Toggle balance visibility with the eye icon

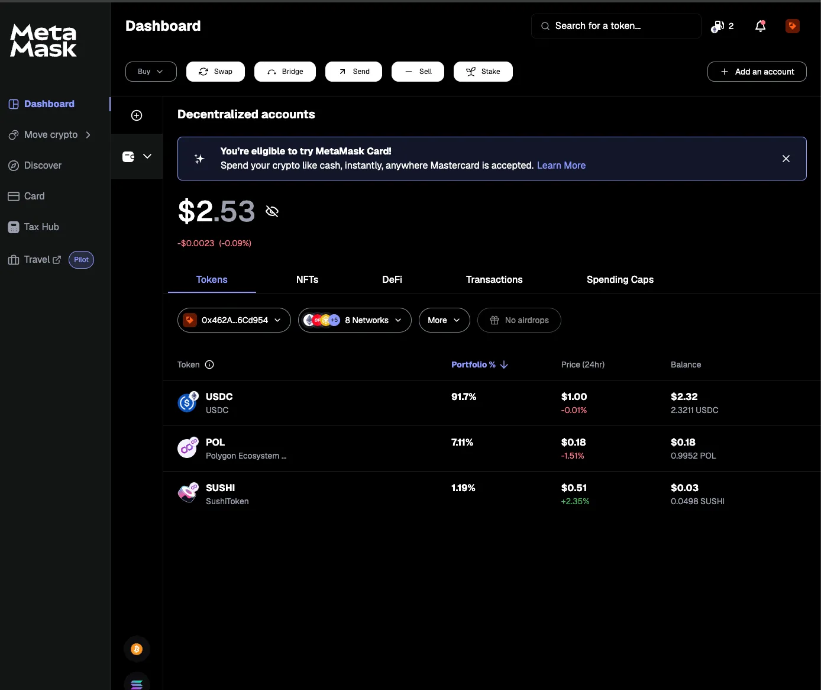[x=271, y=211]
